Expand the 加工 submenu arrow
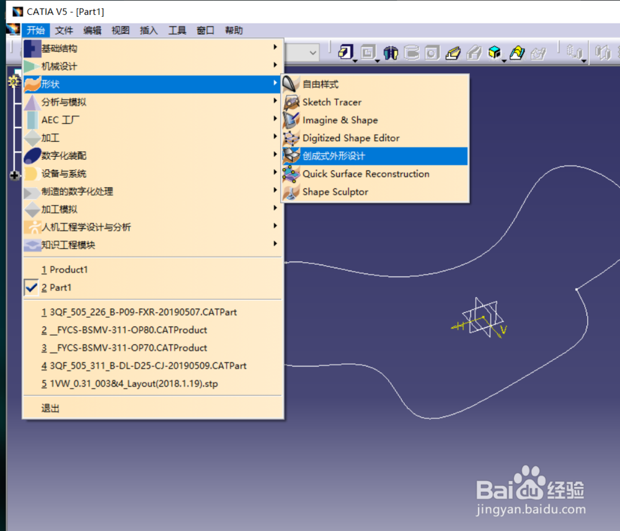 pos(275,136)
